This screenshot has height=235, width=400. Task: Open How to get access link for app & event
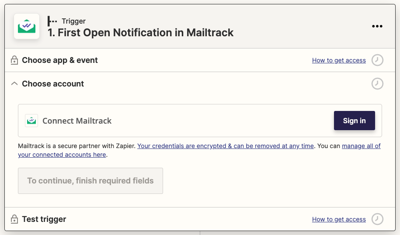click(339, 60)
